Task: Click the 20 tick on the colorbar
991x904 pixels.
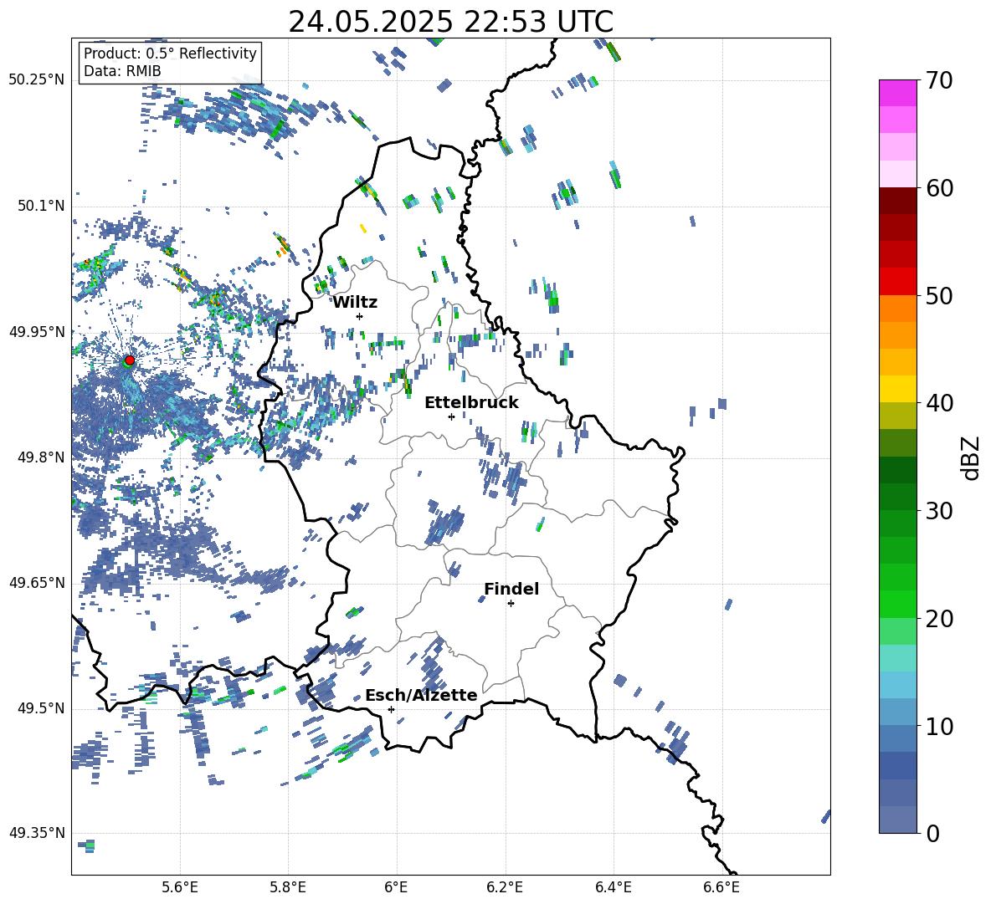Action: 938,619
